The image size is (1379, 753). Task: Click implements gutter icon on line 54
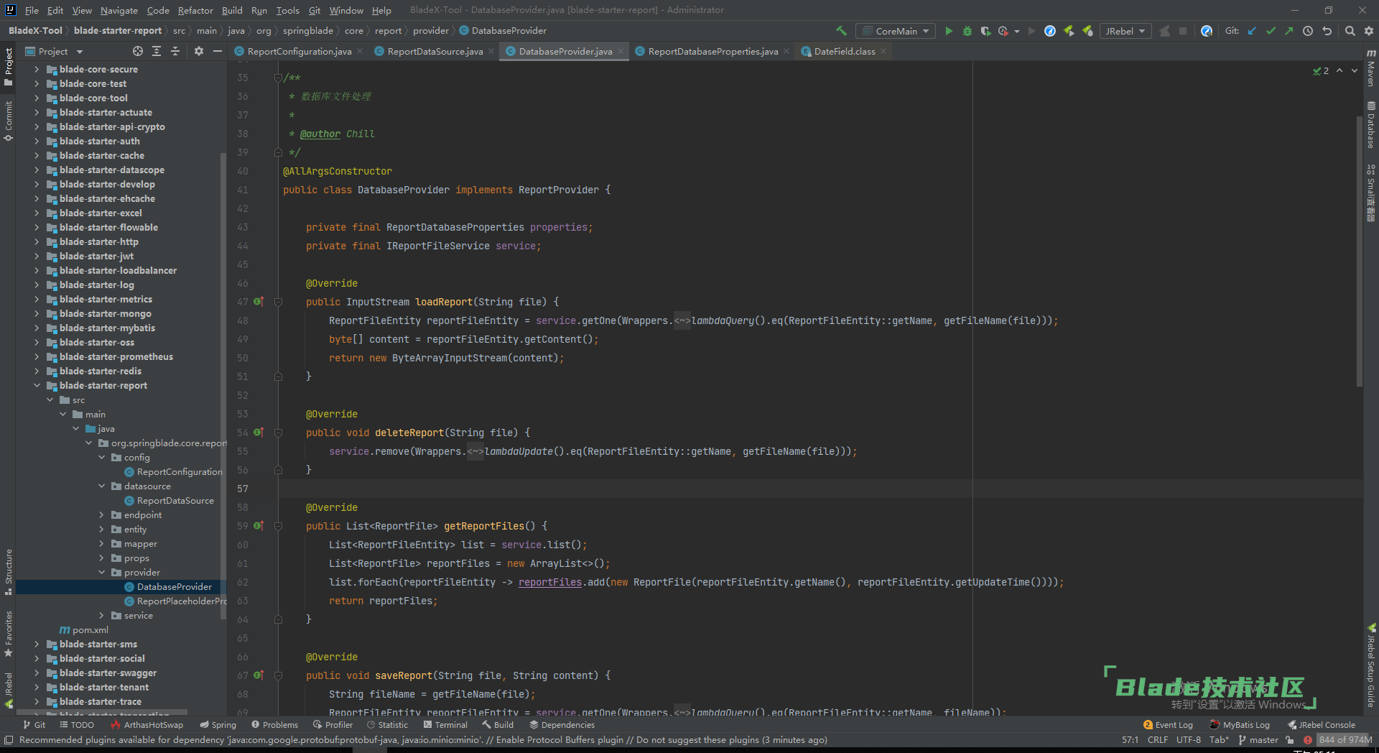pos(259,433)
